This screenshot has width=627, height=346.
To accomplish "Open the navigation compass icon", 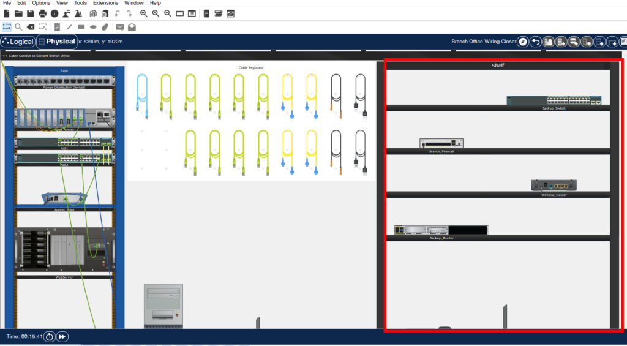I will [522, 42].
